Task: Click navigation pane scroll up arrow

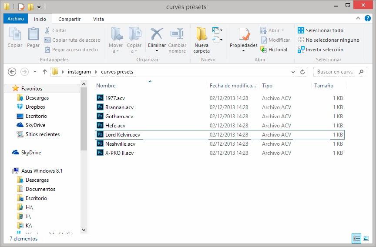Action: pos(84,84)
